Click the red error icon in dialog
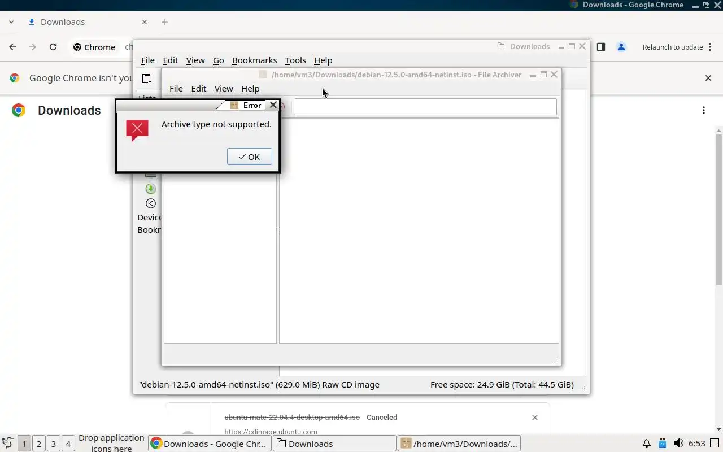This screenshot has height=452, width=723. click(x=137, y=130)
